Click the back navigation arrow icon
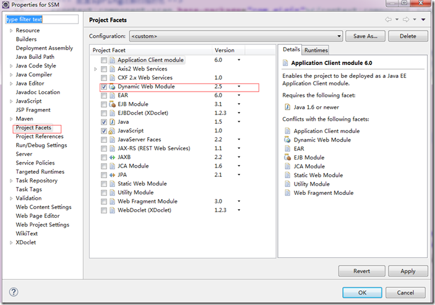435x305 pixels. click(389, 20)
